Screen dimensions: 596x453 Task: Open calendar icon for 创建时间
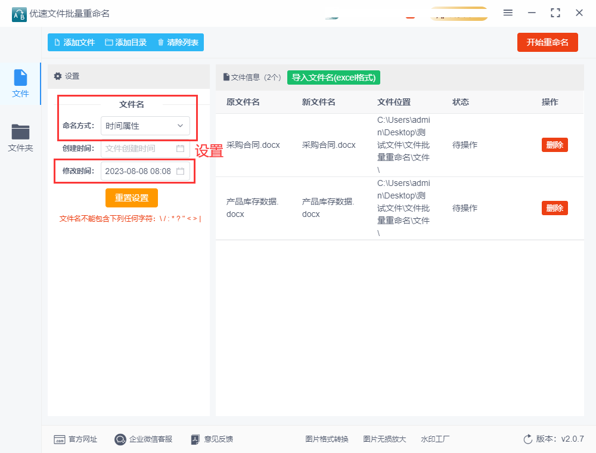(180, 148)
